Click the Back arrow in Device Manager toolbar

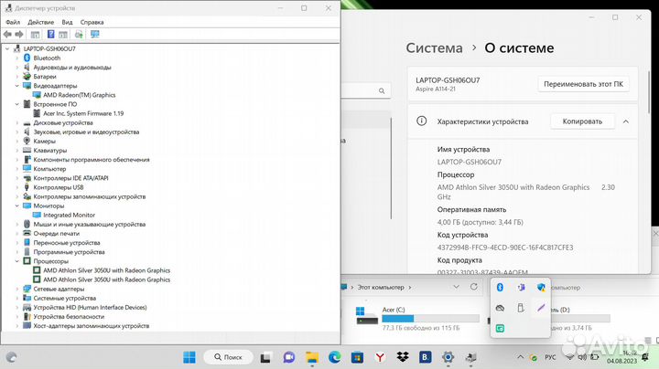[x=7, y=35]
